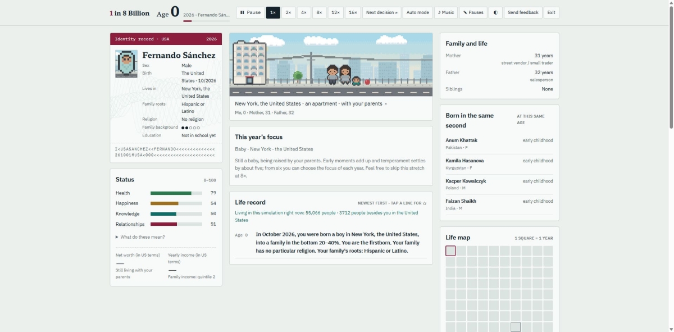Expand 'What do these mean?' explanation
Image resolution: width=674 pixels, height=332 pixels.
tap(140, 237)
